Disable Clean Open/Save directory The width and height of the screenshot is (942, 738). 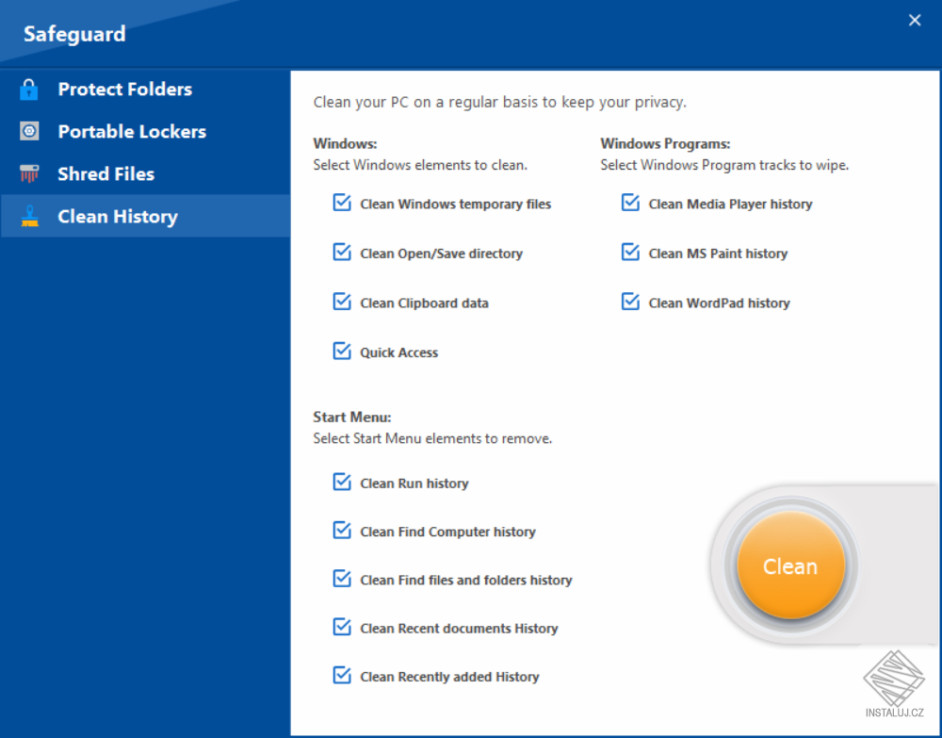341,252
